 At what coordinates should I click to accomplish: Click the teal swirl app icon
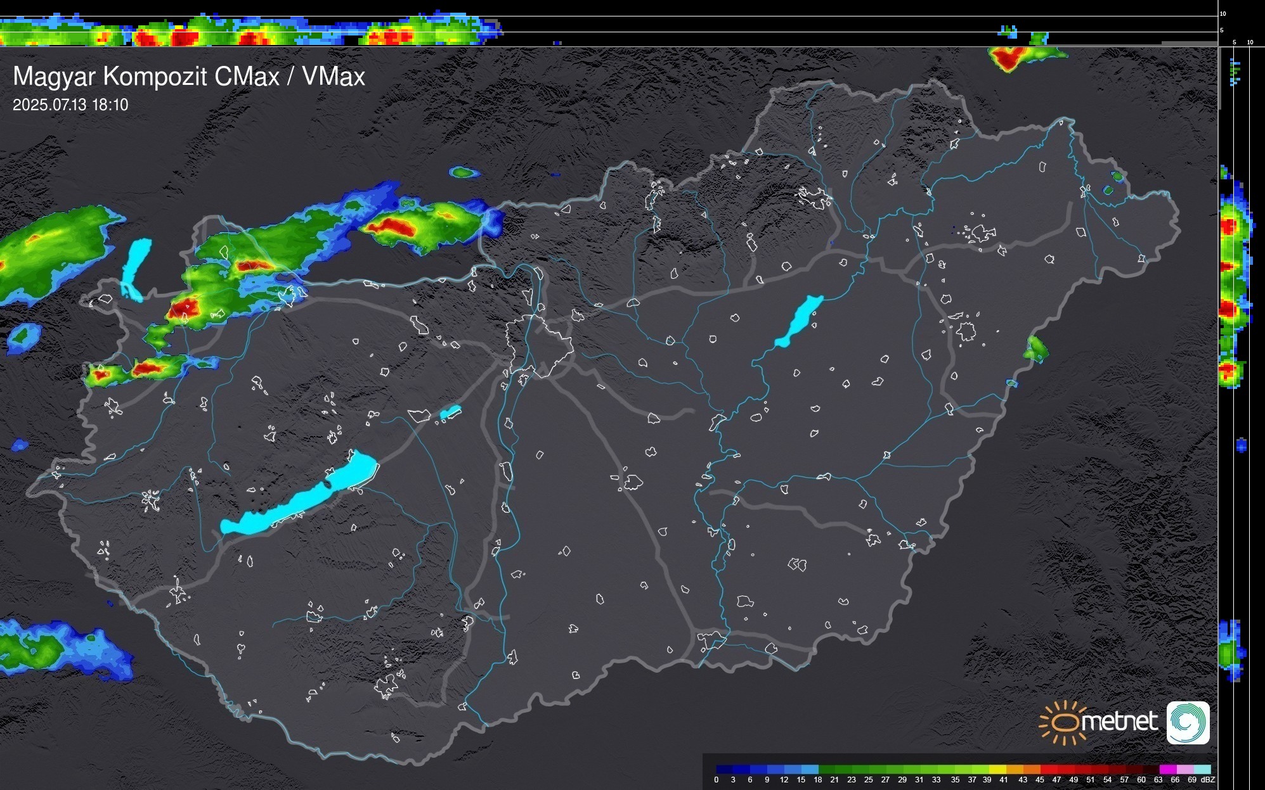[x=1188, y=722]
